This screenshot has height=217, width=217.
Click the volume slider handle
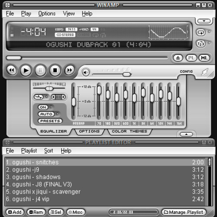127,75
